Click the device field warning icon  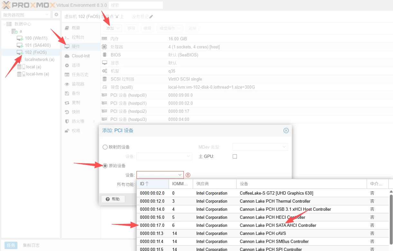[x=188, y=175]
